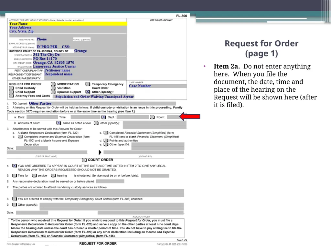Check the Child Support checkbox
Viewport: 331px width, 248px height.
[x=11, y=92]
